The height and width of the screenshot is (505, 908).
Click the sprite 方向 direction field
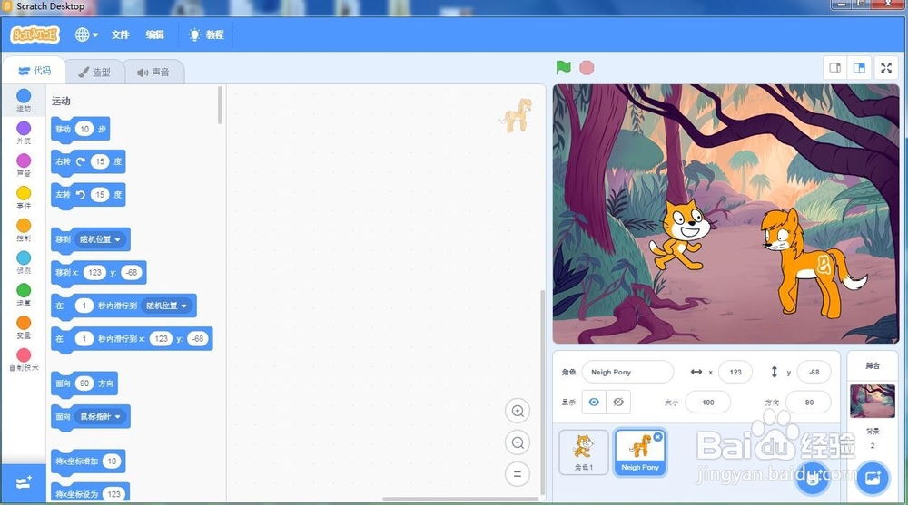(x=808, y=402)
